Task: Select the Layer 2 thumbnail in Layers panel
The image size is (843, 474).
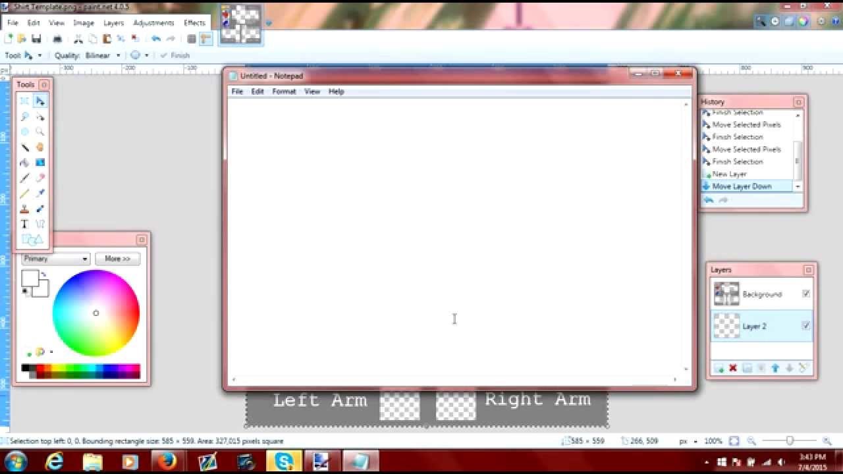Action: coord(726,326)
